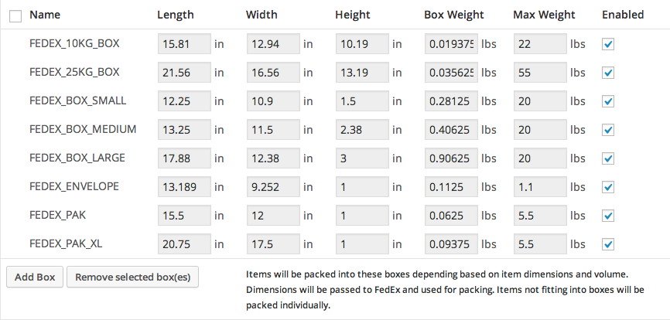The height and width of the screenshot is (320, 670).
Task: Disable FEDEX_PAK_XL via its checkbox
Action: [x=608, y=244]
